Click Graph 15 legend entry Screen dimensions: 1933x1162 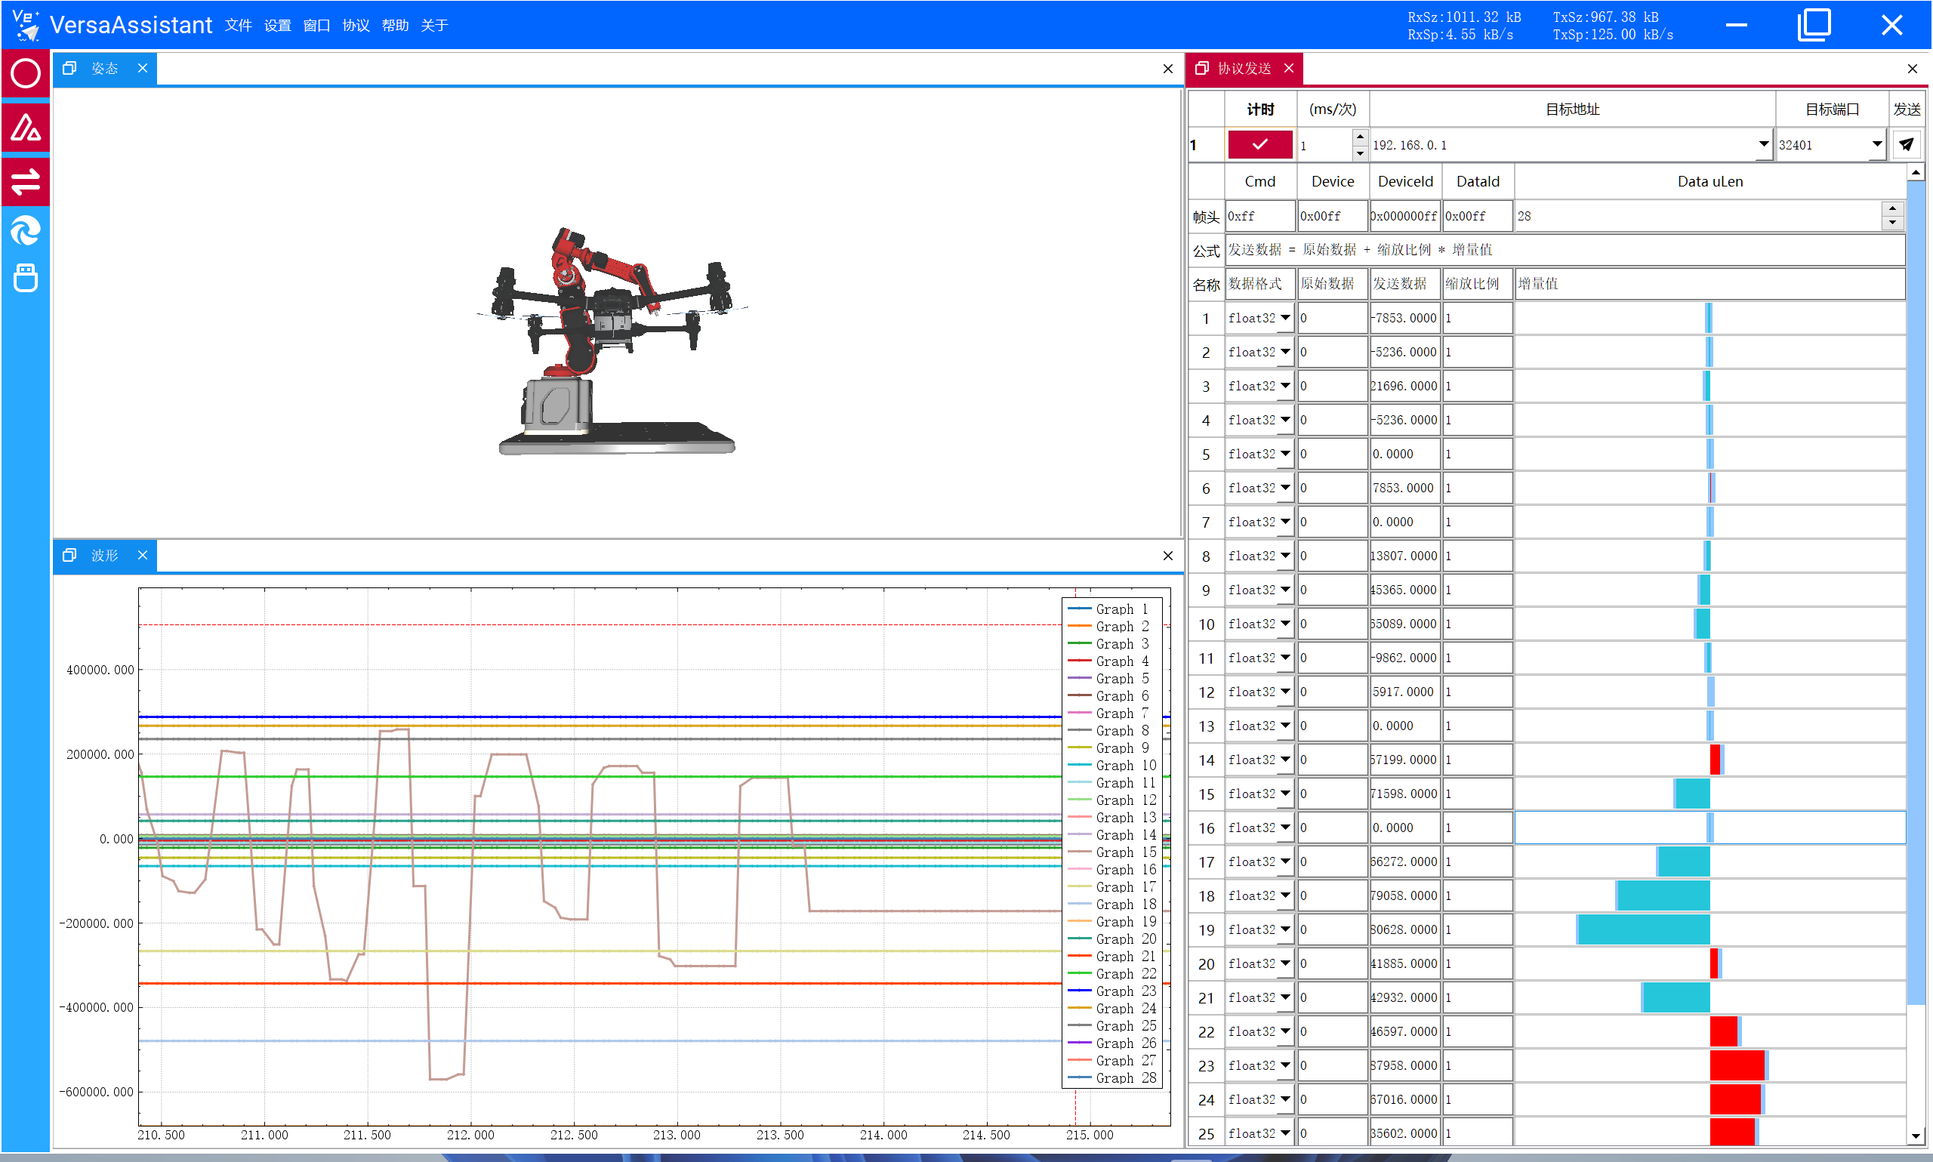pos(1111,852)
